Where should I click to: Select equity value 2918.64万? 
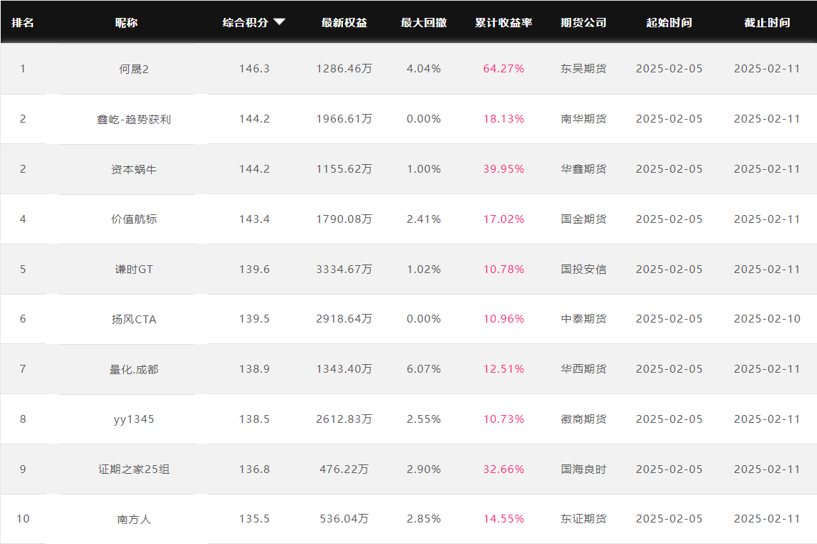point(344,319)
